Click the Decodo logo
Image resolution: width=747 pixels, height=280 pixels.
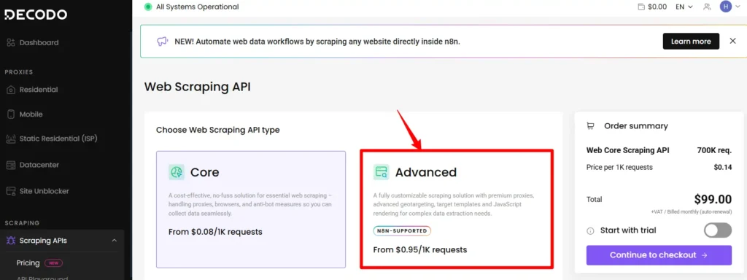pos(36,15)
